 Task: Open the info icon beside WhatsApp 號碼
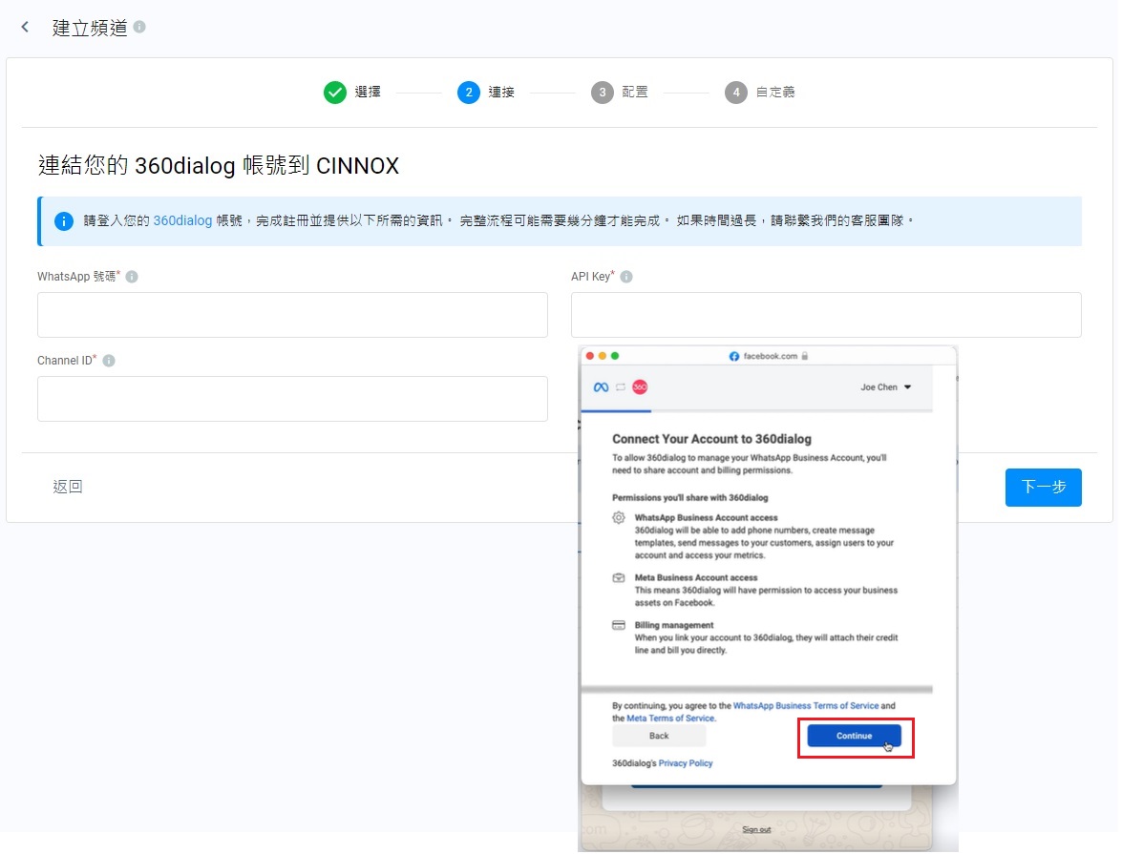132,277
